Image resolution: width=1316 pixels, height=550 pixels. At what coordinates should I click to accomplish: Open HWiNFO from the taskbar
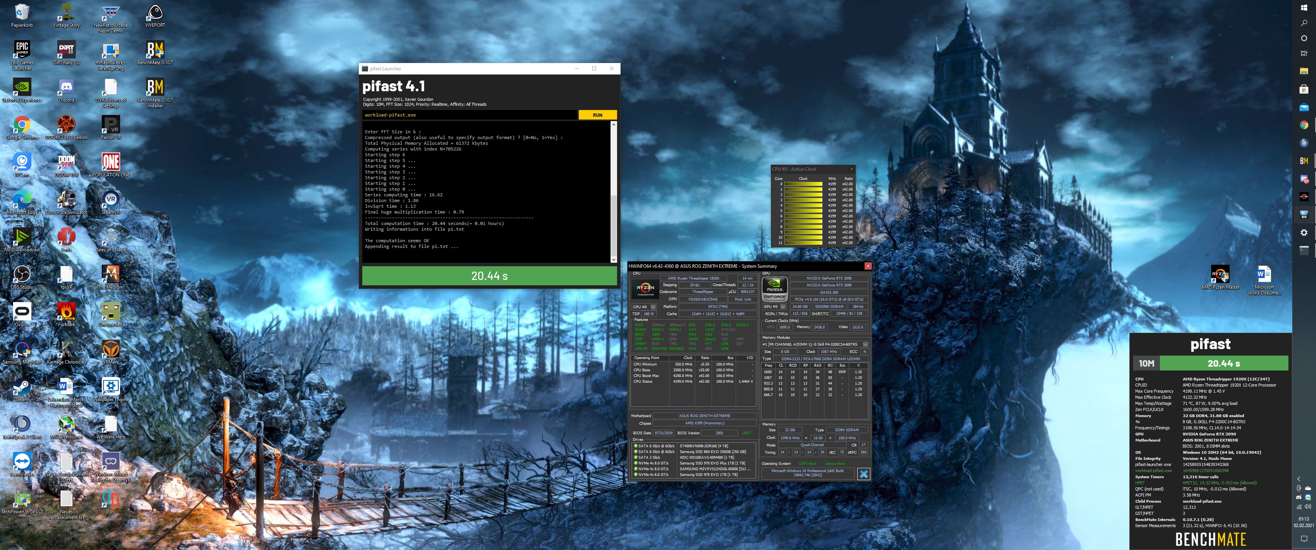click(x=1304, y=214)
